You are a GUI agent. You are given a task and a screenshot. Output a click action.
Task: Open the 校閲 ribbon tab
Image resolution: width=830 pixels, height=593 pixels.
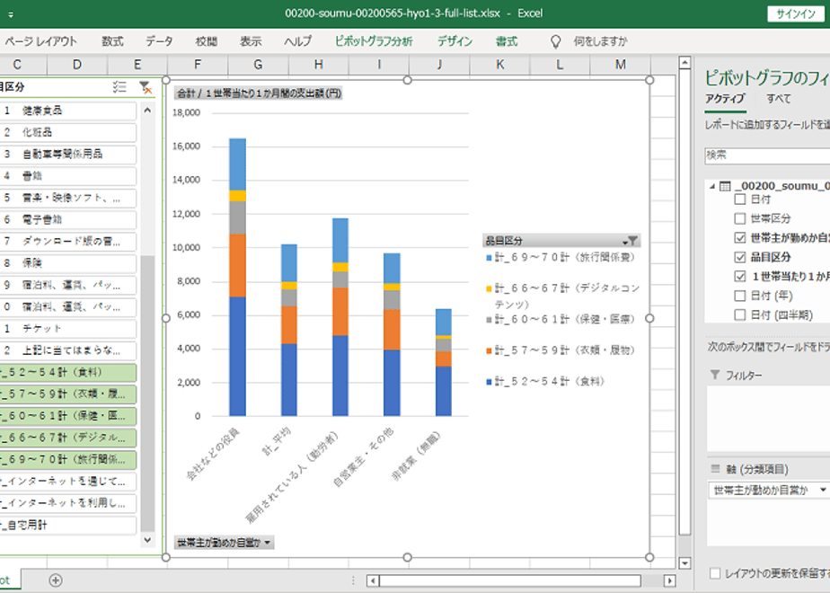(207, 41)
